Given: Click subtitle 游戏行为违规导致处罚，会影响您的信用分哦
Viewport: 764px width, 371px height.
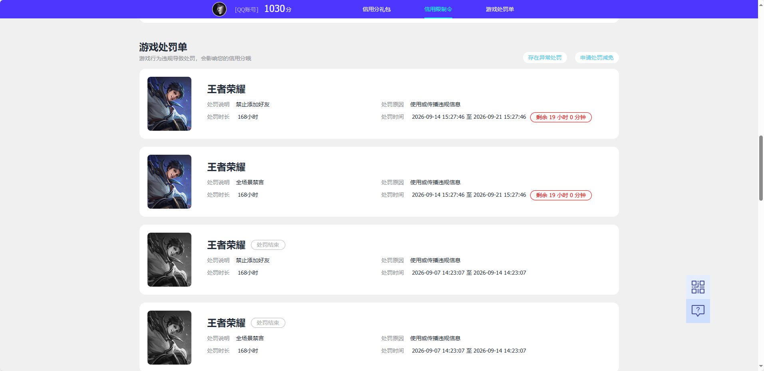Looking at the screenshot, I should pyautogui.click(x=195, y=58).
